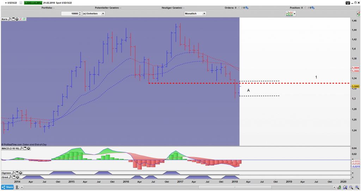
Task: Open Orders settings gear icon
Action: 246,8
